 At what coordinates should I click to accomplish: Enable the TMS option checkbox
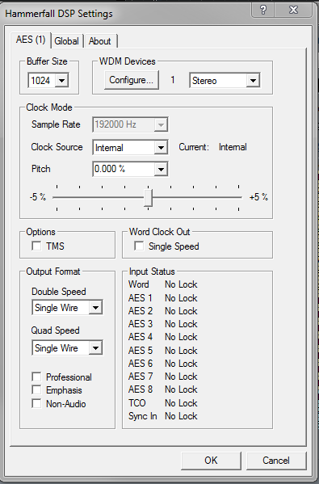[36, 246]
